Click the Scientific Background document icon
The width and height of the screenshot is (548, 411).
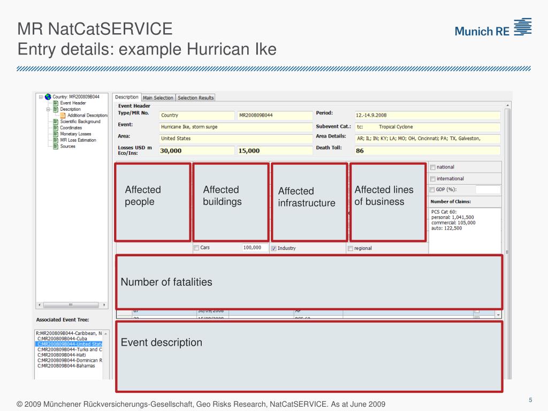(x=56, y=121)
